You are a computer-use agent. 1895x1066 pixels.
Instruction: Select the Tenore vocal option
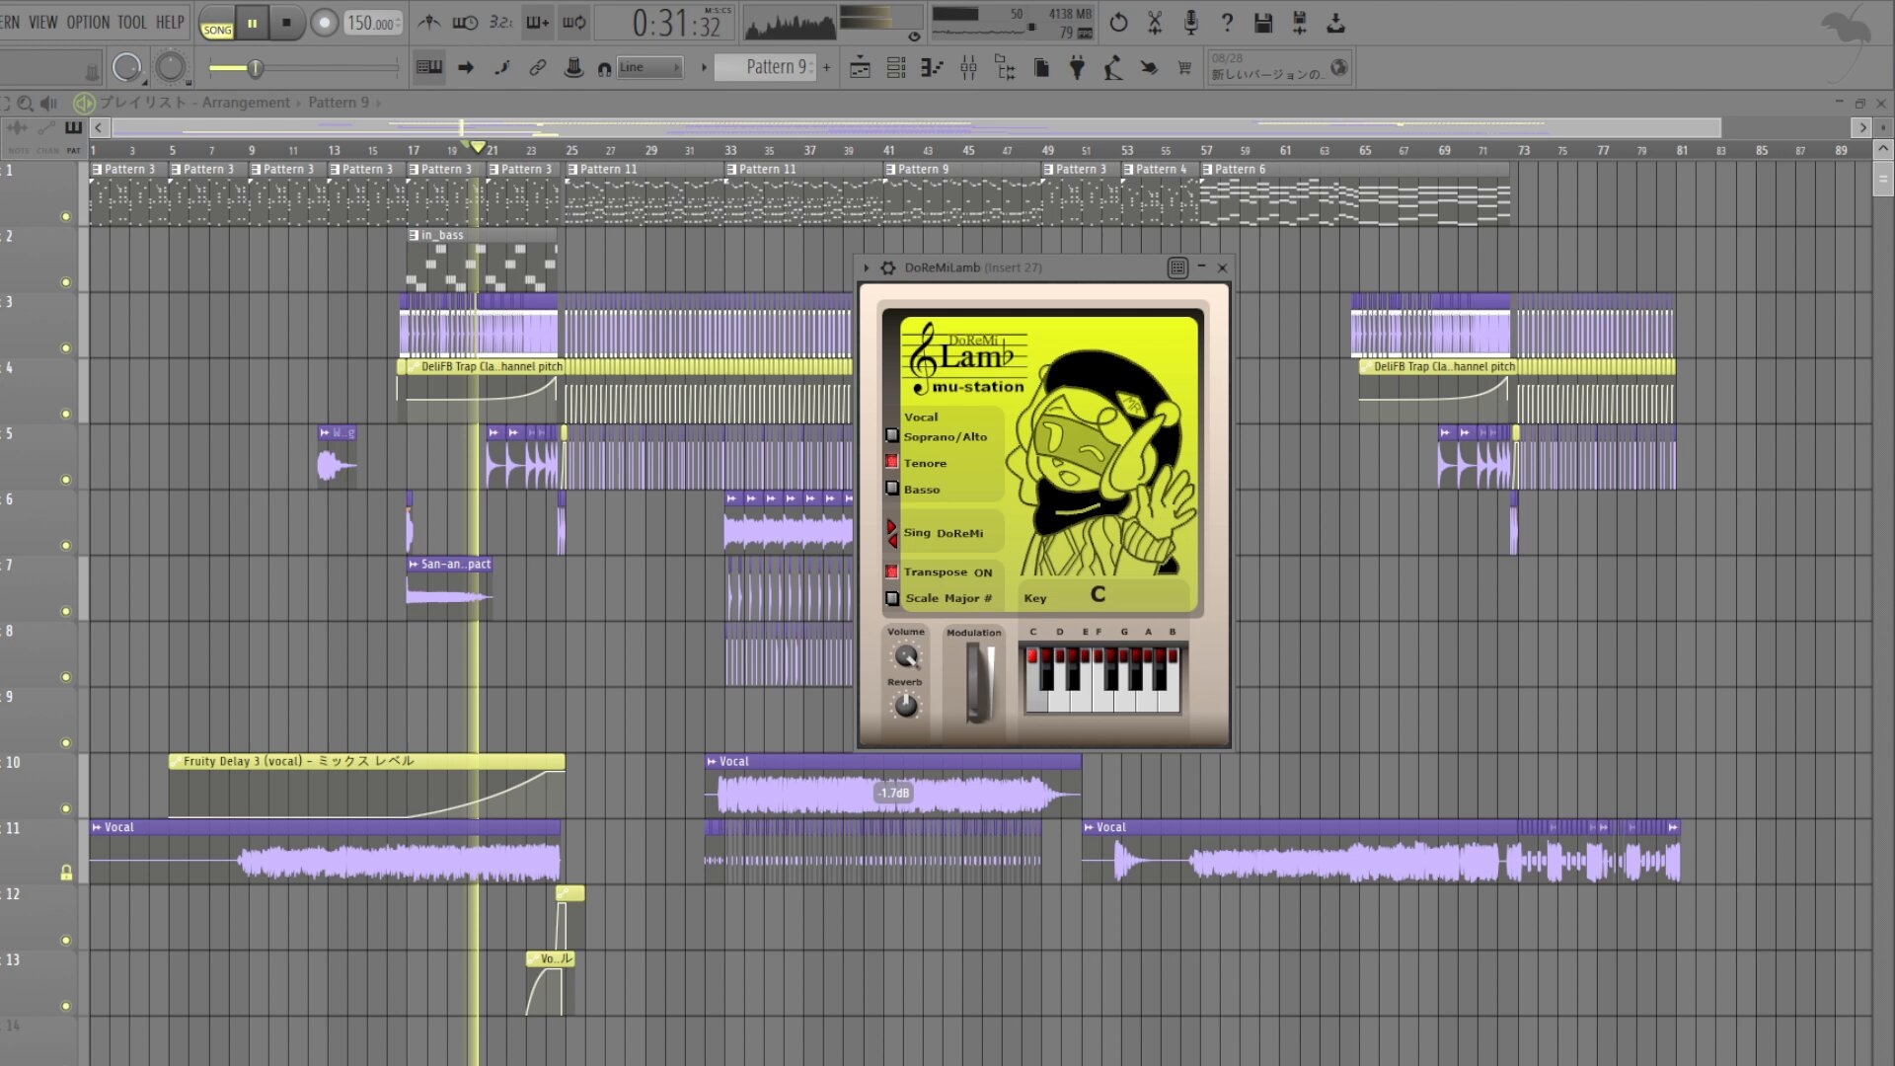(892, 462)
